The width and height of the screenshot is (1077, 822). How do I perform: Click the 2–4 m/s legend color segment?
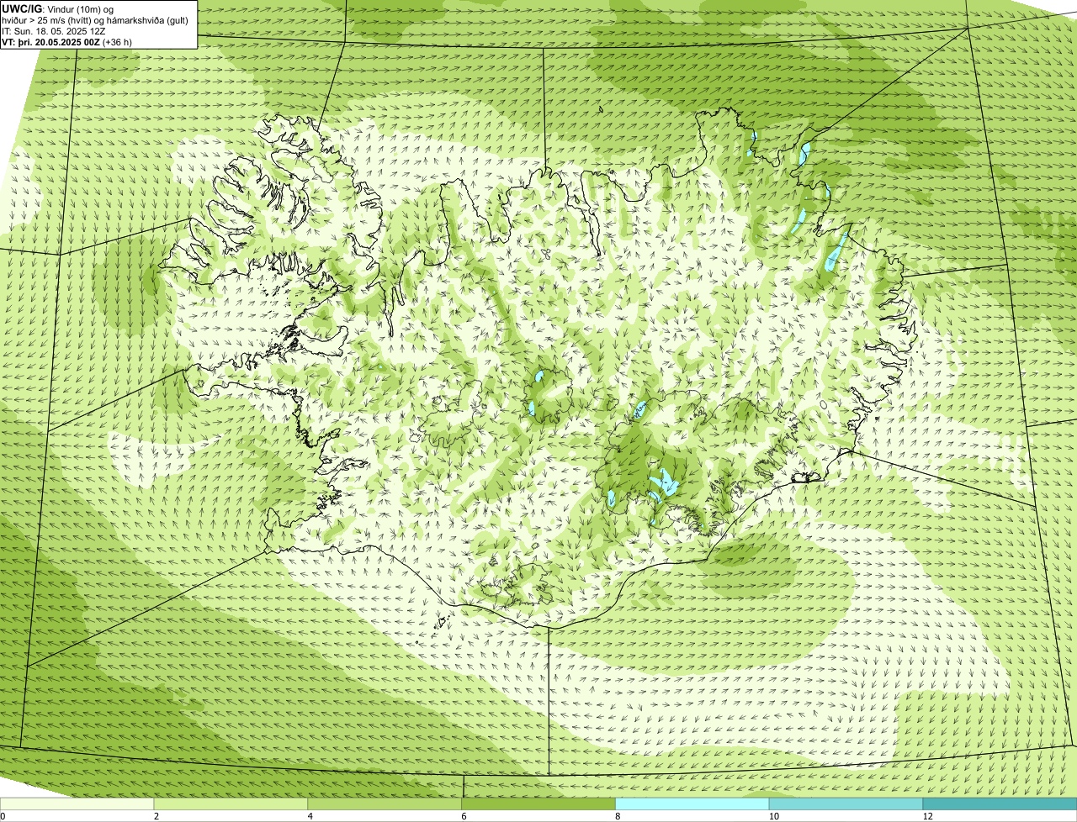click(x=231, y=804)
